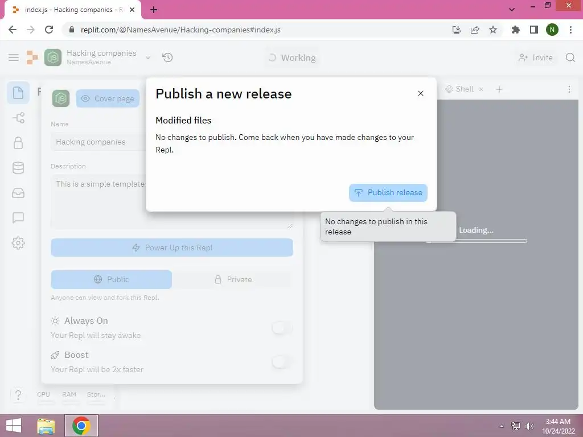
Task: Click the Storage usage meter
Action: click(96, 396)
